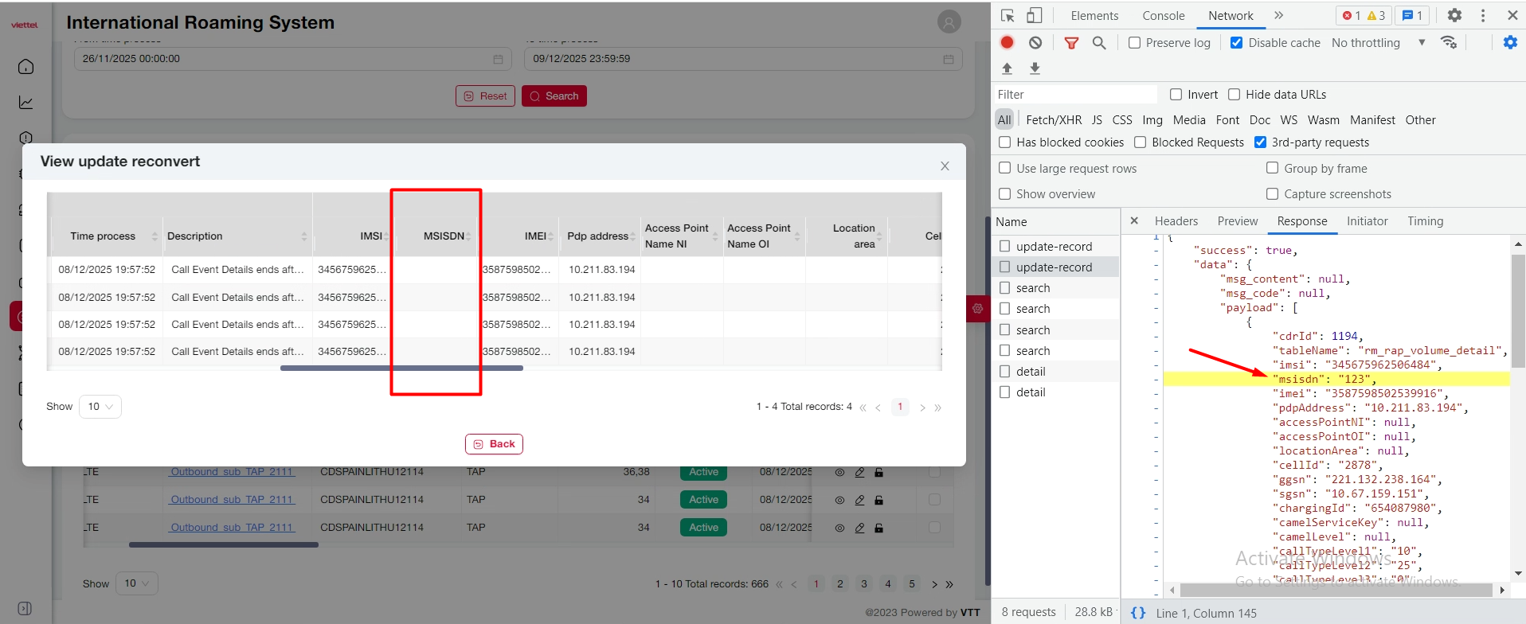
Task: Click the user avatar icon
Action: pyautogui.click(x=949, y=22)
